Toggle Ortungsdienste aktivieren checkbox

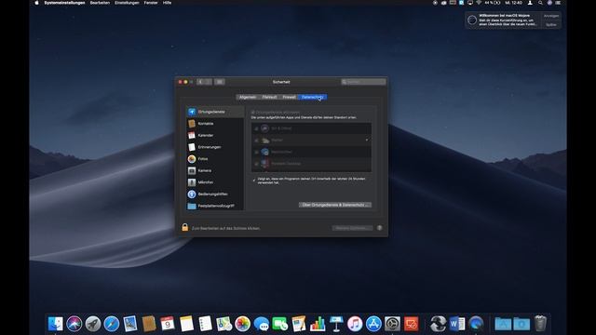[253, 113]
